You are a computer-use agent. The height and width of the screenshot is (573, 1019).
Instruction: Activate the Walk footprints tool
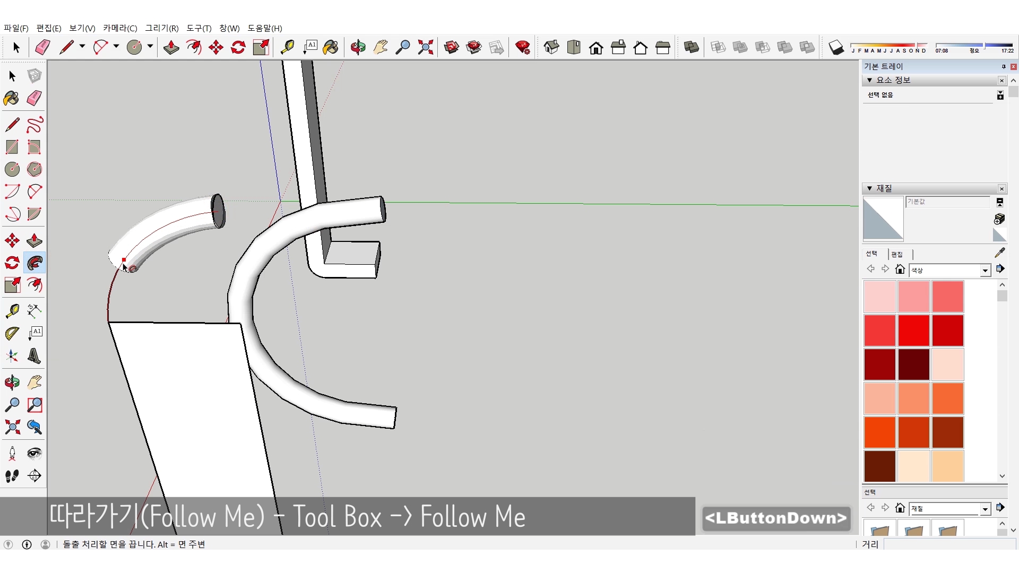[x=12, y=476]
